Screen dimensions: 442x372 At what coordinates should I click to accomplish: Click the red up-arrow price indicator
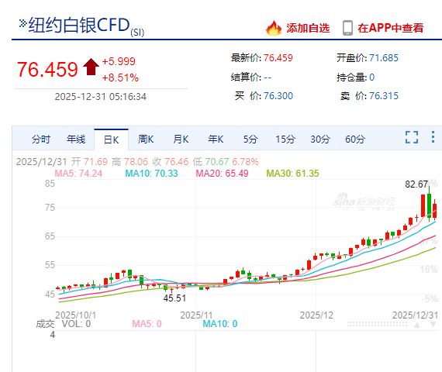[x=91, y=67]
